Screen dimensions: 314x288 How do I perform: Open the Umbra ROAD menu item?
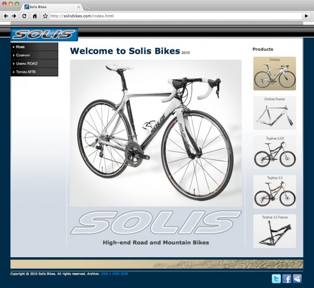point(34,63)
